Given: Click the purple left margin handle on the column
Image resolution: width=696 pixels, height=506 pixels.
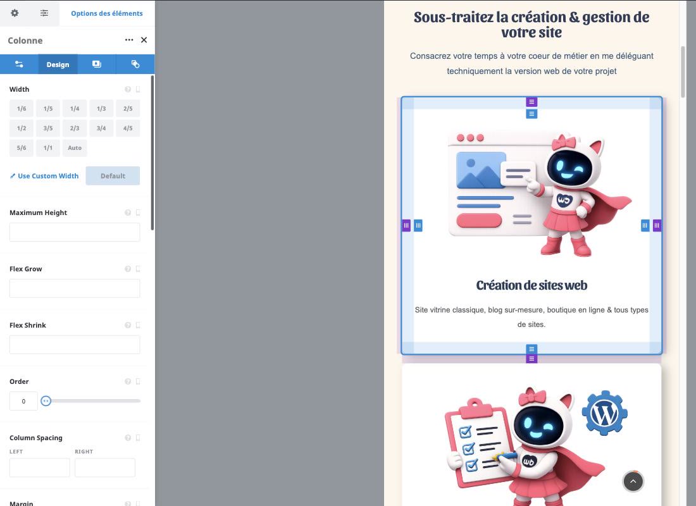Looking at the screenshot, I should 406,225.
